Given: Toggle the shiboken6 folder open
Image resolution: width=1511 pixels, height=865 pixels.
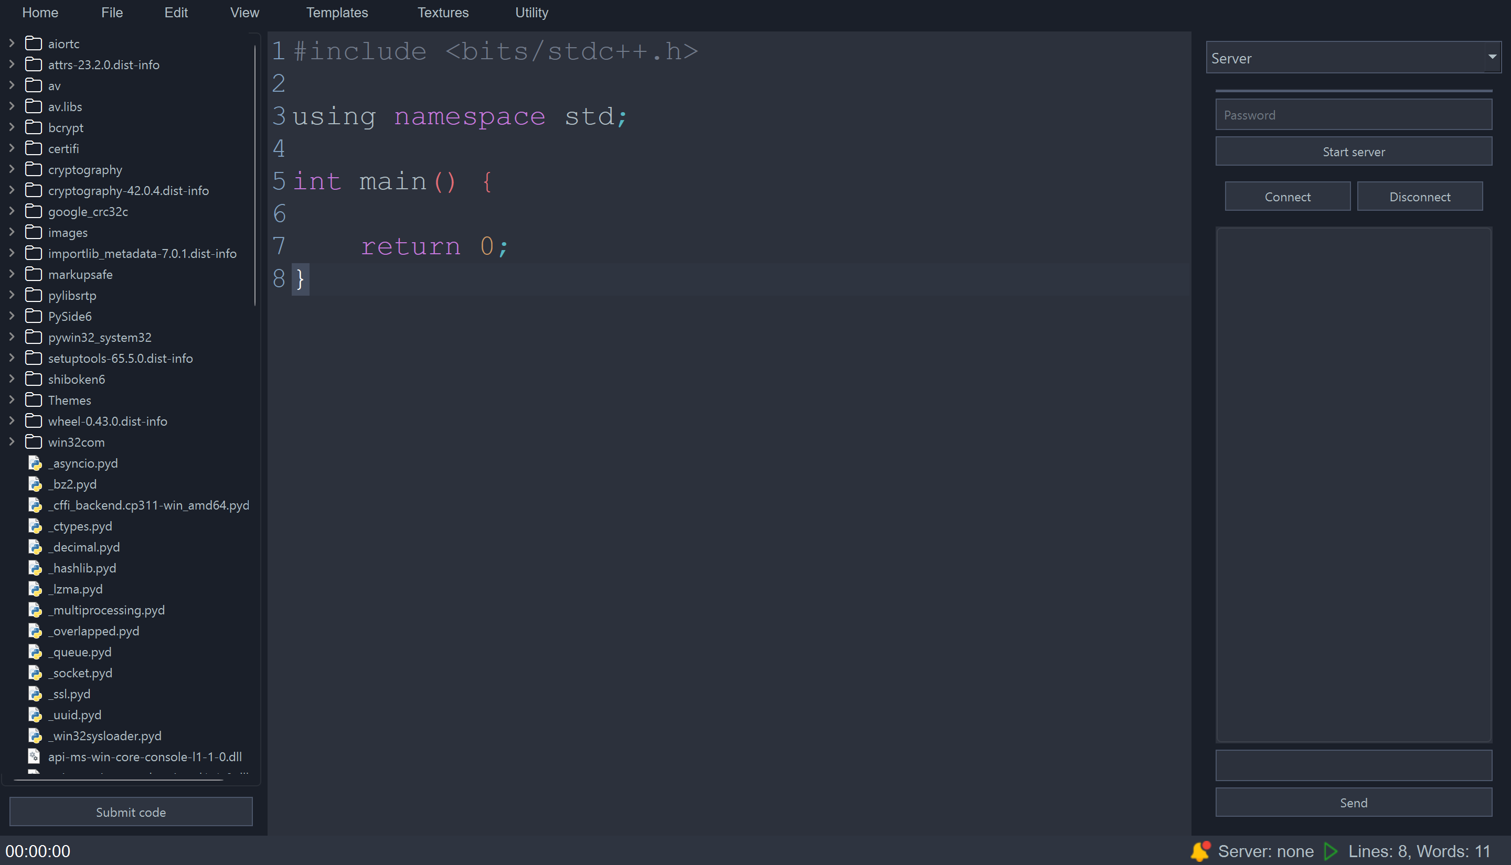Looking at the screenshot, I should pos(12,379).
